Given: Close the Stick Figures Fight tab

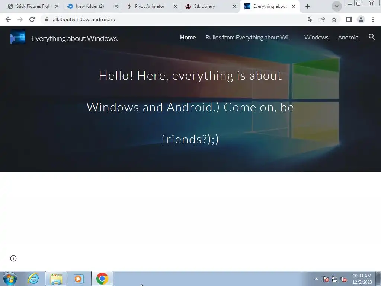Looking at the screenshot, I should 57,6.
